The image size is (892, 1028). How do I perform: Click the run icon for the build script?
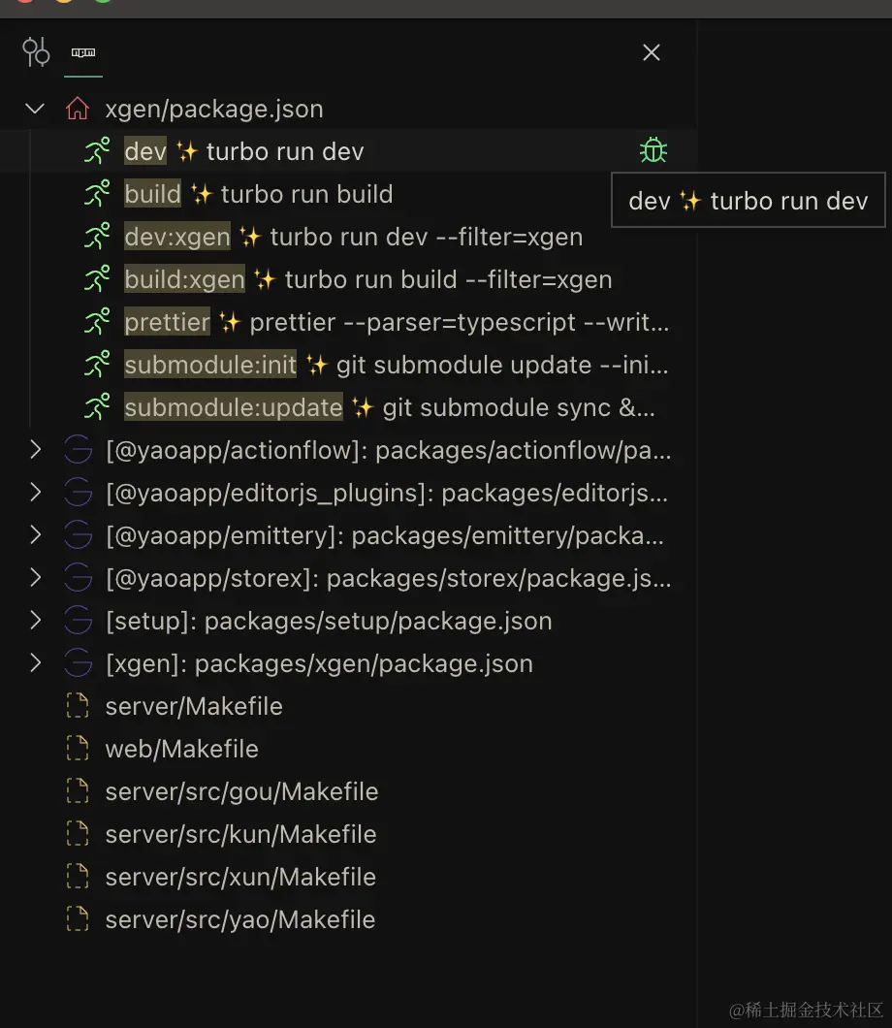(x=97, y=194)
